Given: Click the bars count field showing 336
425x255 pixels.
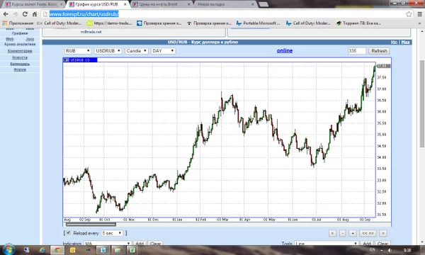Looking at the screenshot, I should tap(357, 51).
